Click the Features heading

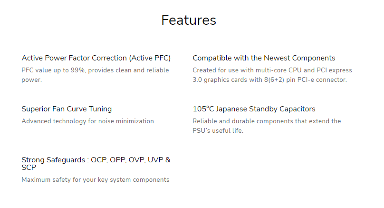click(189, 20)
